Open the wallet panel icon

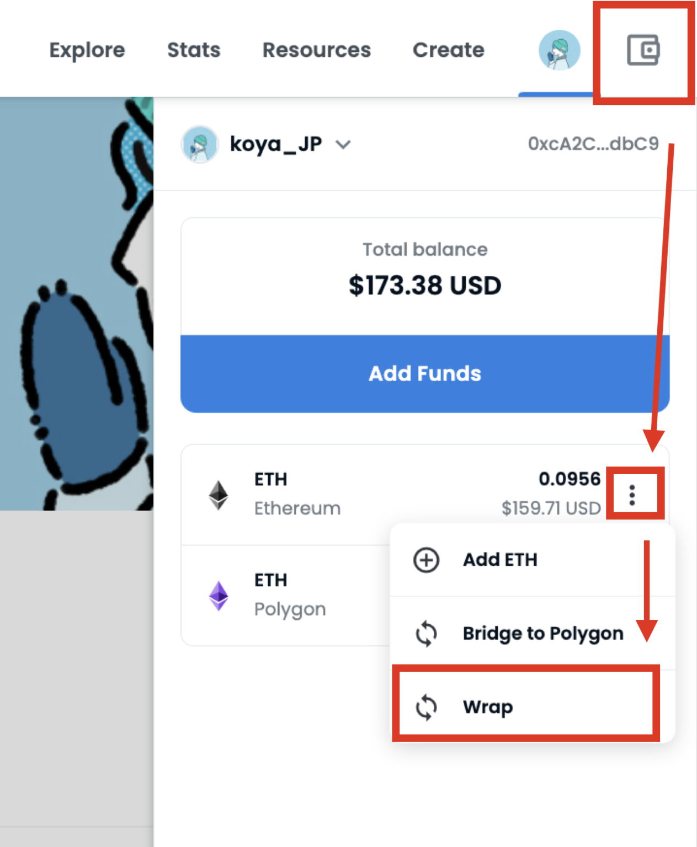643,49
